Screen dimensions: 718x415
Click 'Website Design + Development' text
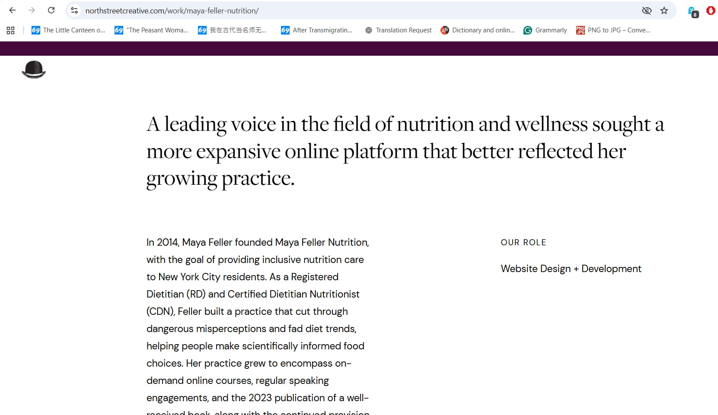[571, 269]
